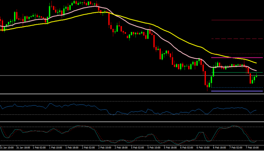Screen dimensions: 264x151
Task: Select the white horizontal price line
Action: (x=106, y=75)
